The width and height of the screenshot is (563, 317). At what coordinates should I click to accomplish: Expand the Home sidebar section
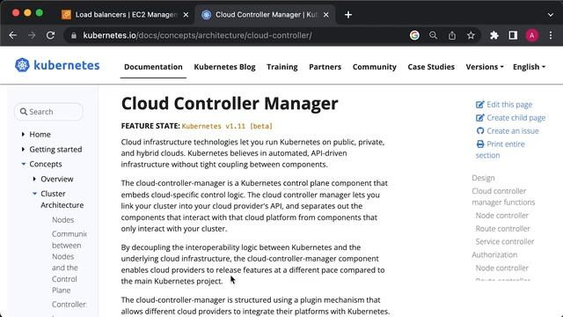point(24,135)
